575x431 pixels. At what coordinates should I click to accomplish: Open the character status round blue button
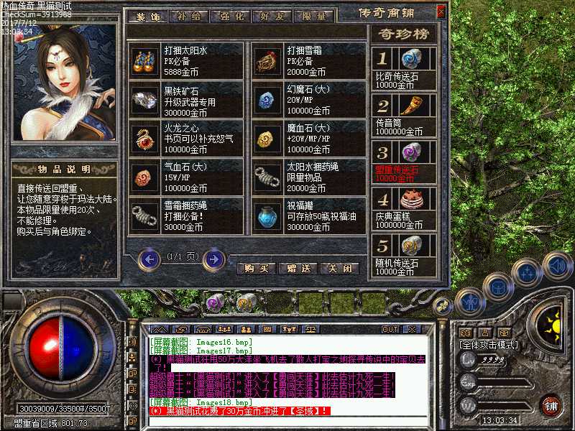[471, 302]
